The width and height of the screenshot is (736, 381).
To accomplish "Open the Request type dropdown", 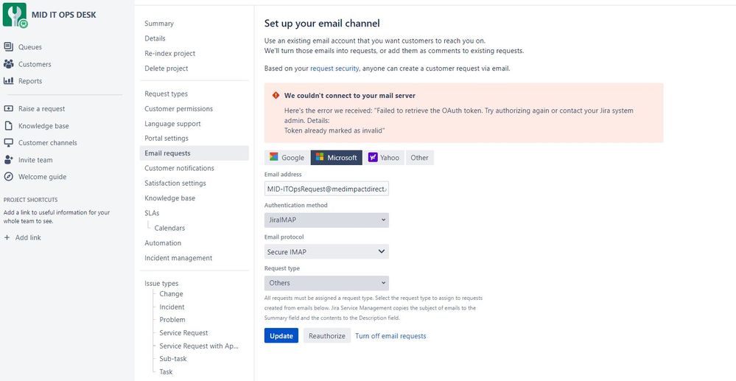I will click(x=326, y=283).
